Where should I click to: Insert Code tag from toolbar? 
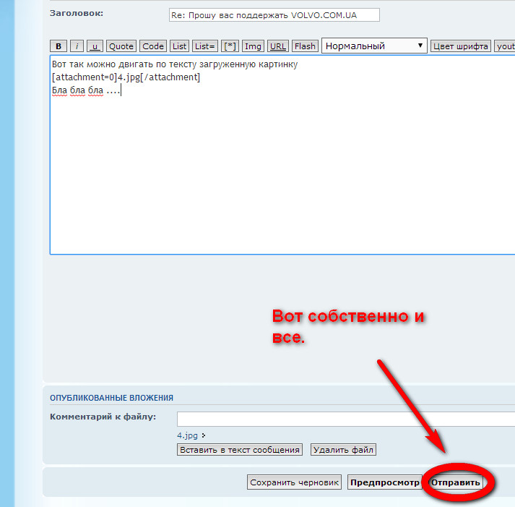(x=152, y=46)
